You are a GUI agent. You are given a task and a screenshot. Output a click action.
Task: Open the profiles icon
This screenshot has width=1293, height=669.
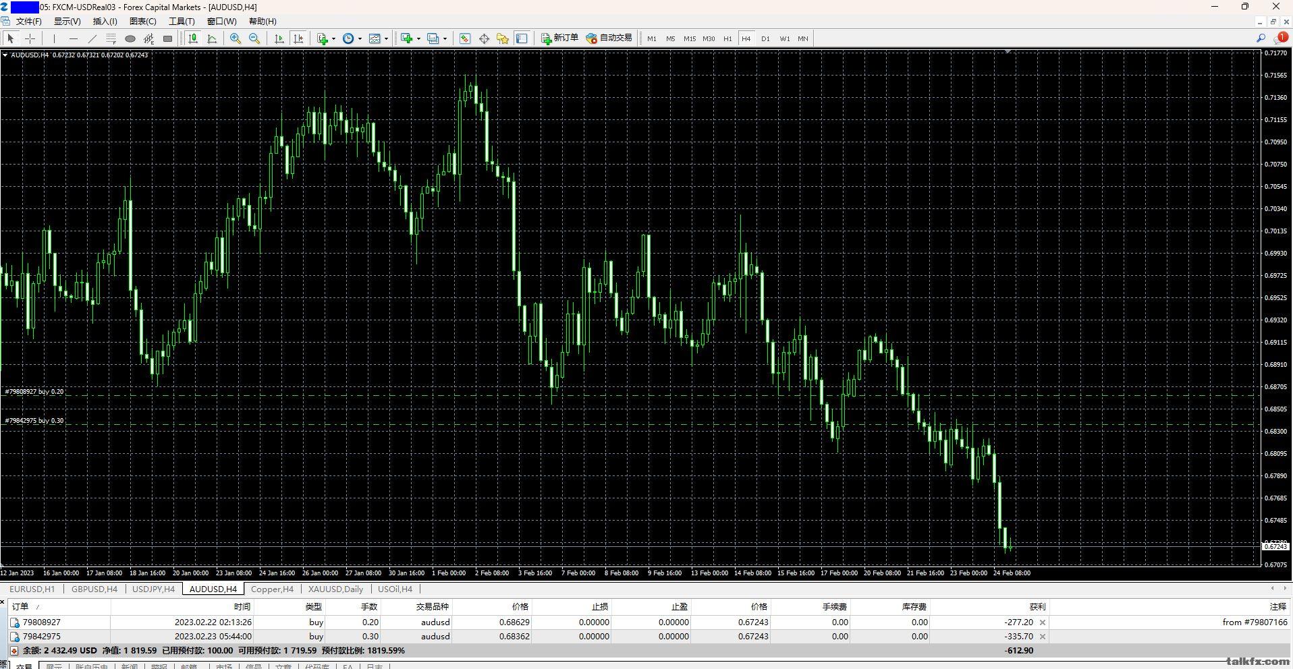tap(433, 38)
